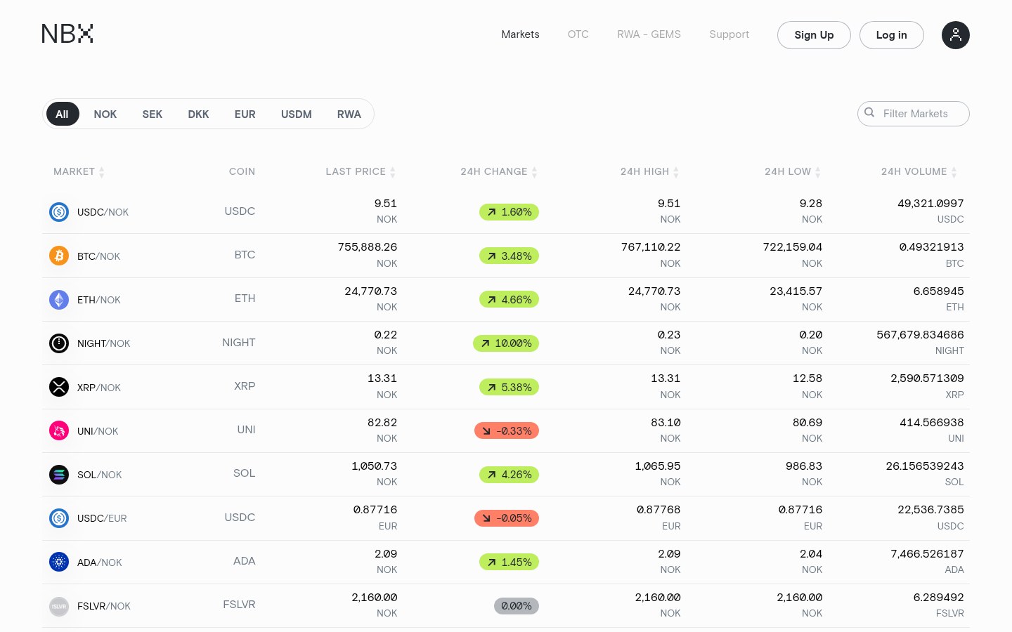Open the NIGHT/NOK market
1012x632 pixels.
(x=103, y=343)
